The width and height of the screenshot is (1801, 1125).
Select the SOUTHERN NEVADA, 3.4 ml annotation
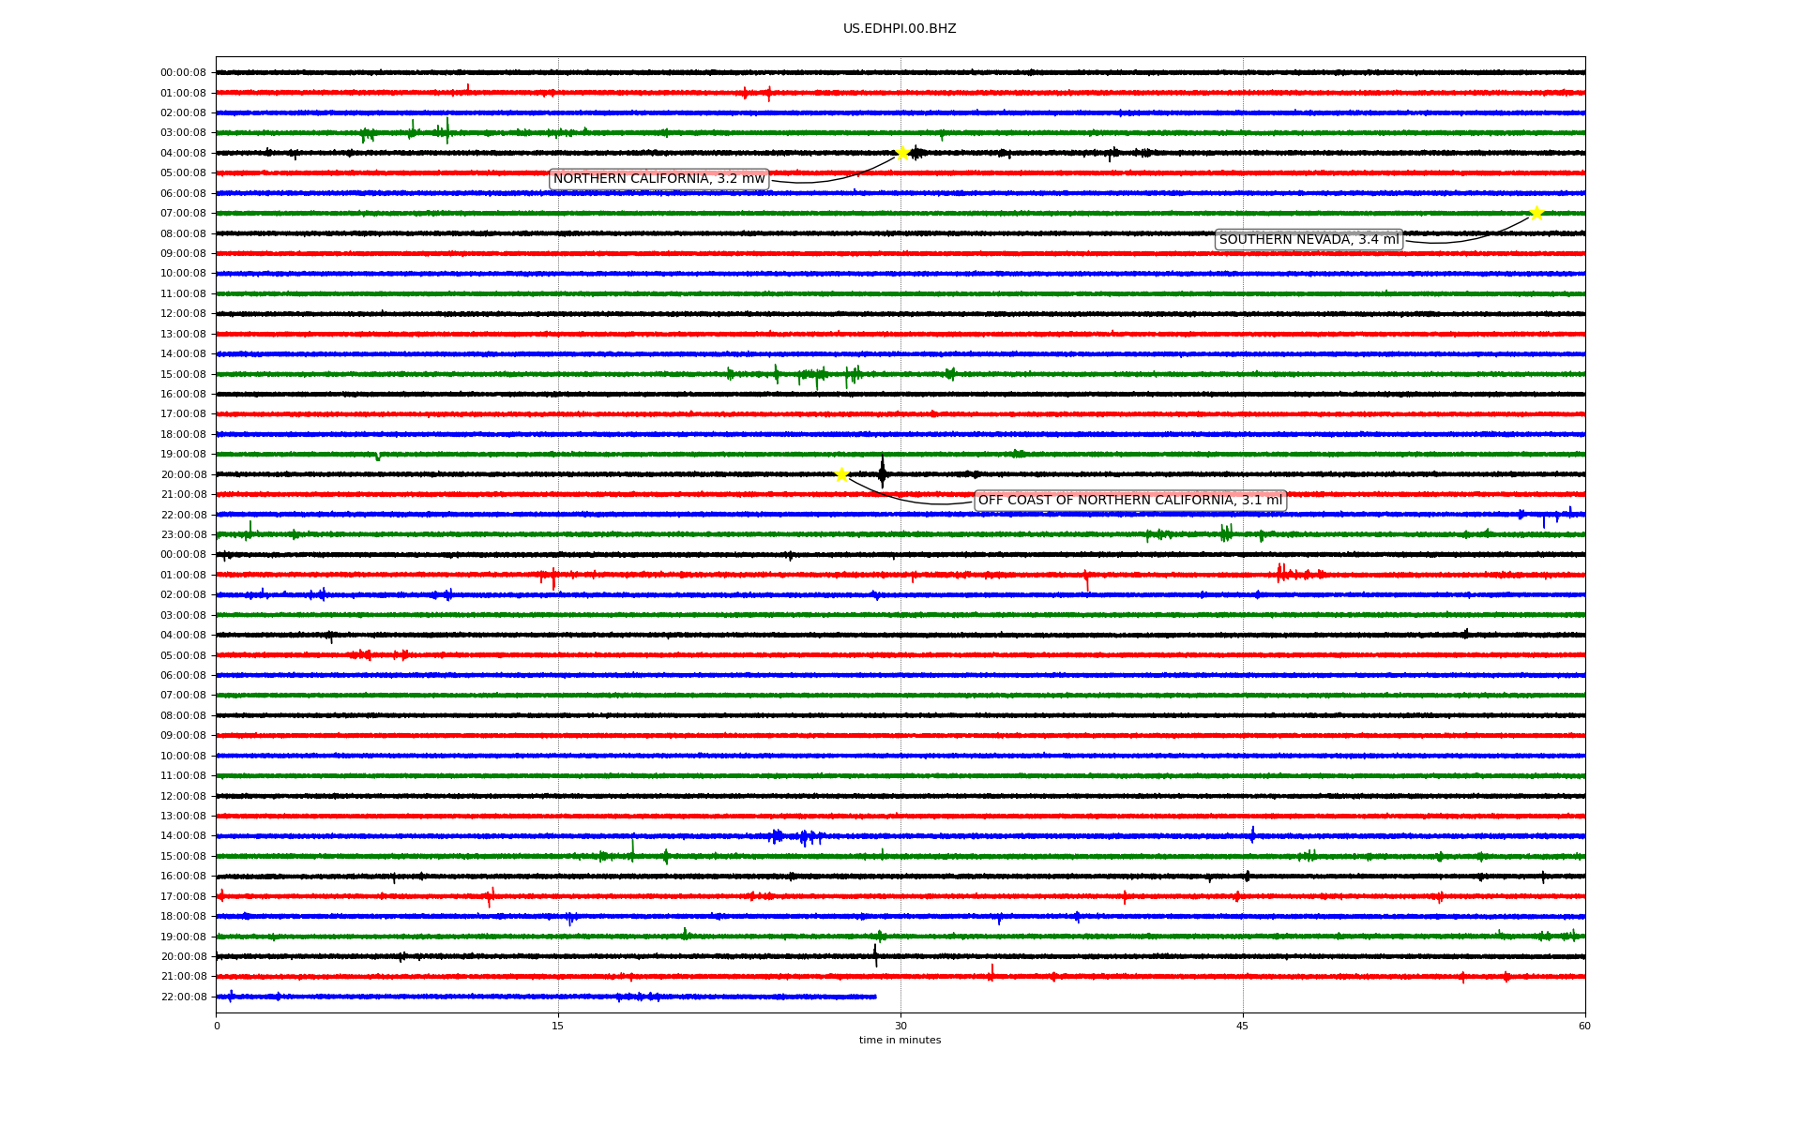(x=1309, y=240)
